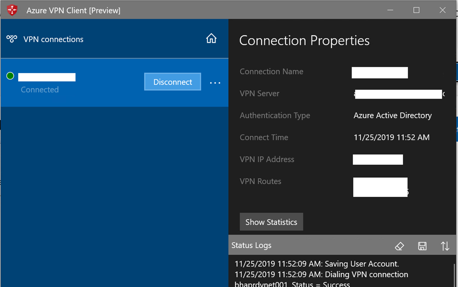
Task: Select the 'Azure Active Directory' authentication value
Action: pos(392,116)
